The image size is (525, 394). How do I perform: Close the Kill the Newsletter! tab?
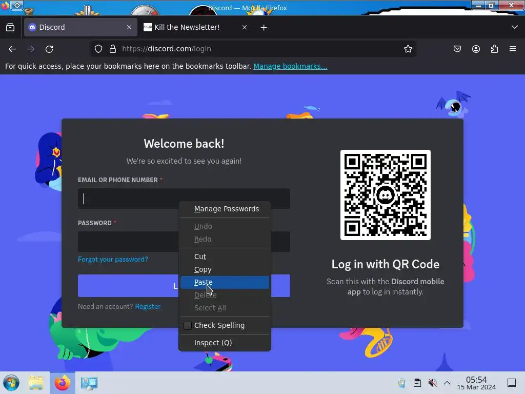pos(245,27)
